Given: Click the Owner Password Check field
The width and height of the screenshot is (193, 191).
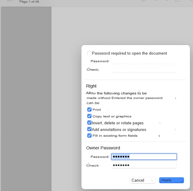Looking at the screenshot, I should (x=144, y=165).
